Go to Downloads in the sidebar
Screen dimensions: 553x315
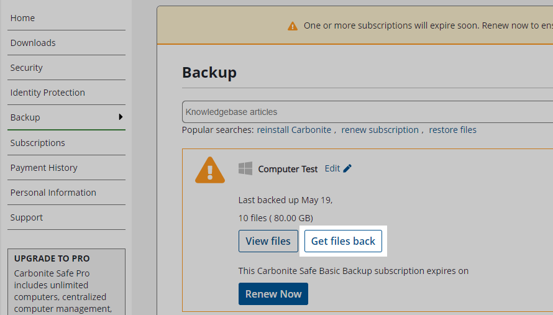point(33,43)
